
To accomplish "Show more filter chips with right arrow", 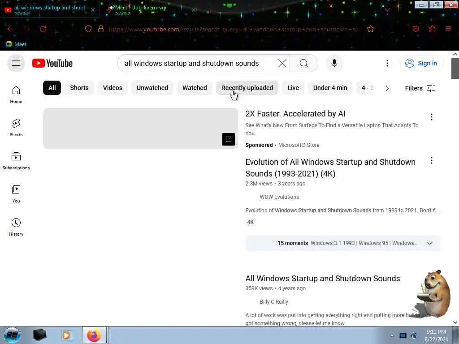I will pos(387,88).
